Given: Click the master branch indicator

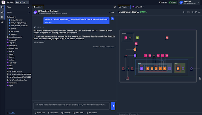Looking at the screenshot, I should (163, 2).
